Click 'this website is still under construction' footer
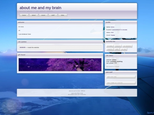 77,95
